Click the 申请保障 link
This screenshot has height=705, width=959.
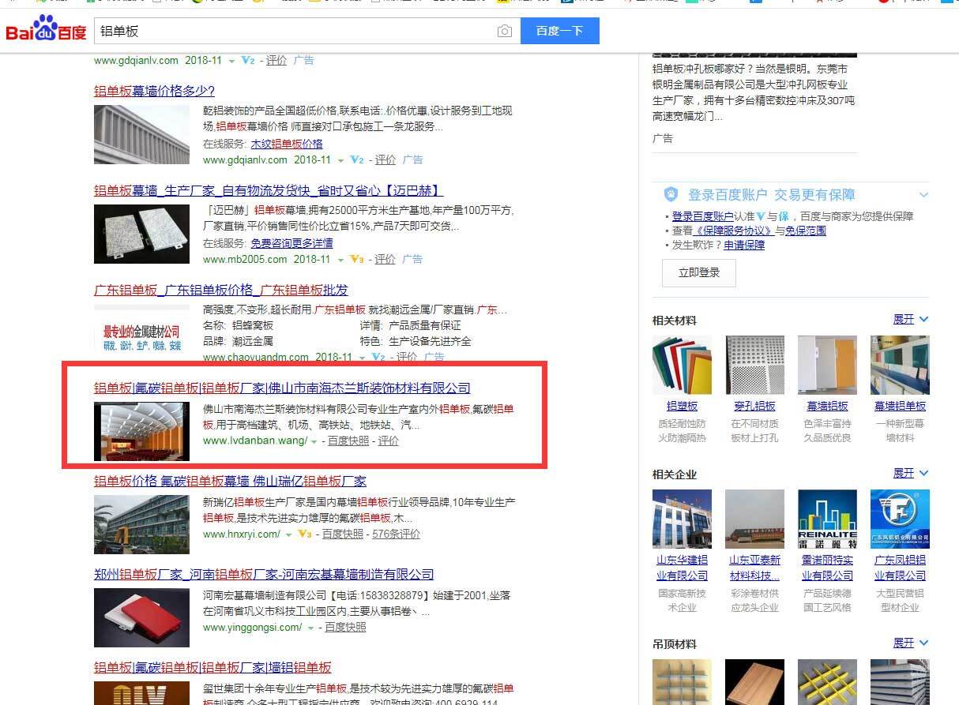(x=744, y=245)
